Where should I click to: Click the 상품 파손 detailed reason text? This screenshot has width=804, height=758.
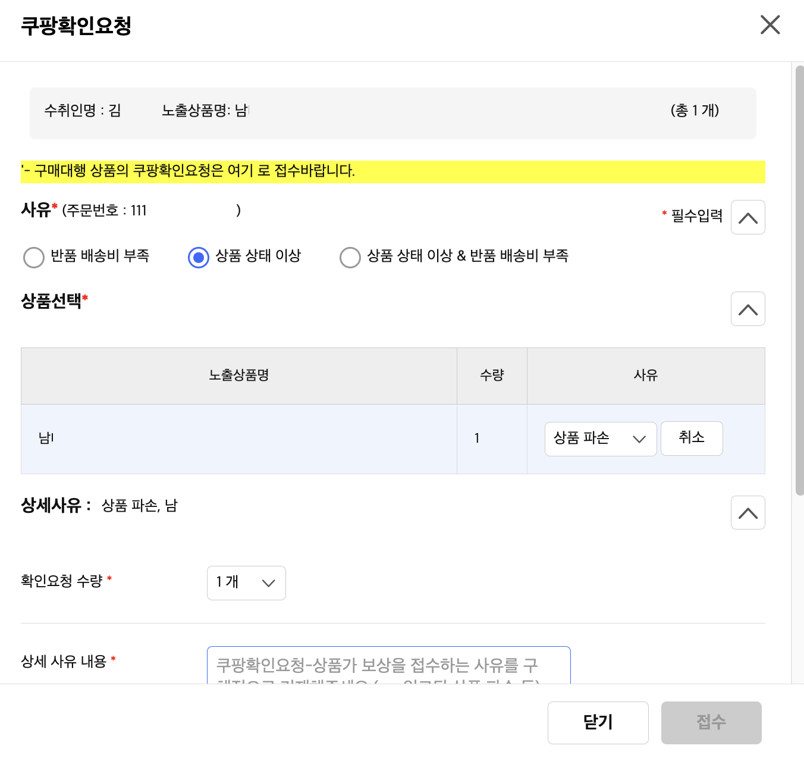tap(140, 506)
